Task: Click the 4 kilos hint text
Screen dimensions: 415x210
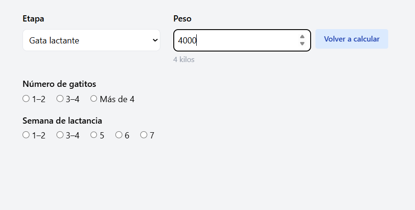Action: [184, 60]
